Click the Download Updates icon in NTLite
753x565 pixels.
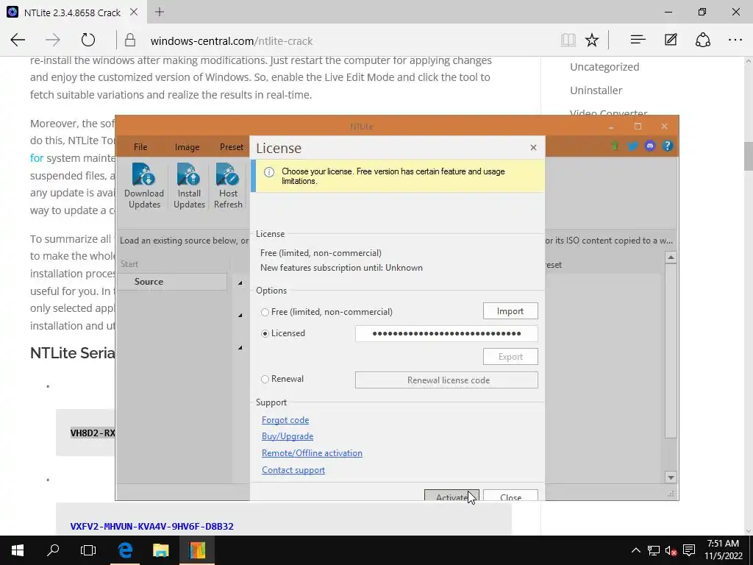(144, 185)
